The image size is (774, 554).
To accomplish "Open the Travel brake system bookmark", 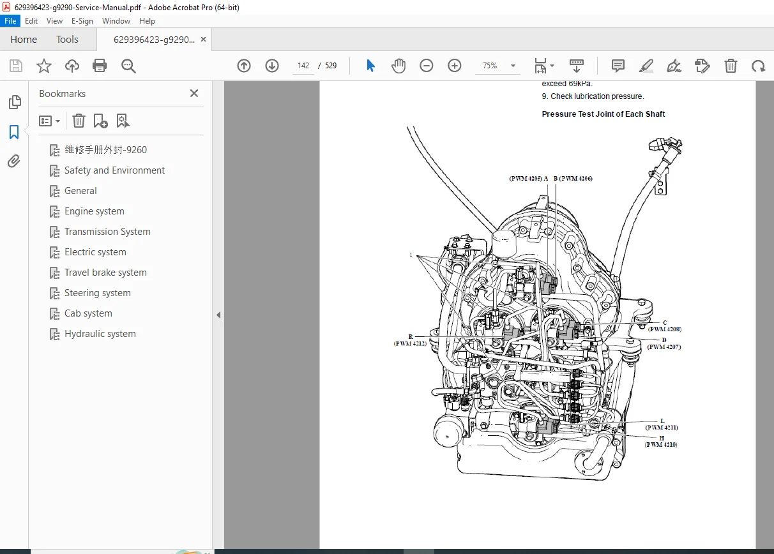I will click(105, 273).
